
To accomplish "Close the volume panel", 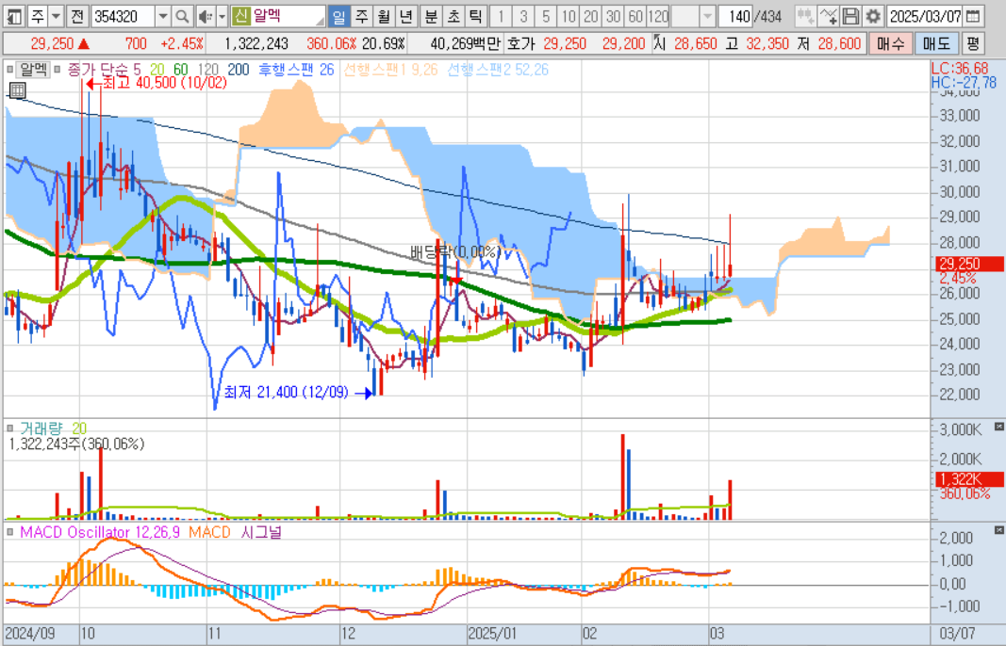I will tap(998, 427).
